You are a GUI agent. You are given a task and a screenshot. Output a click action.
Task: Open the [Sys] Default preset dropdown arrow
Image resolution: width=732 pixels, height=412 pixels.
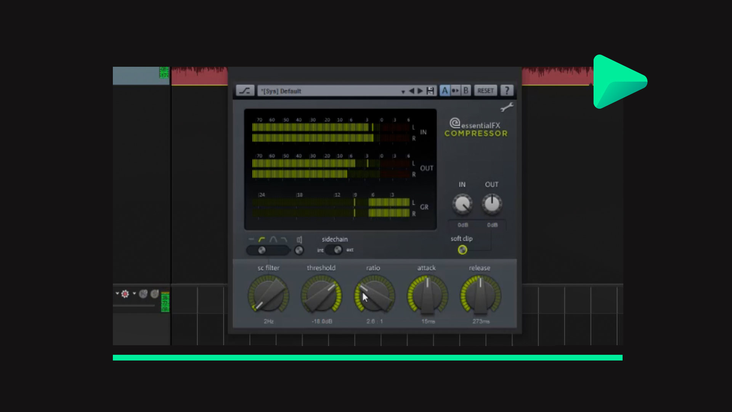coord(403,92)
